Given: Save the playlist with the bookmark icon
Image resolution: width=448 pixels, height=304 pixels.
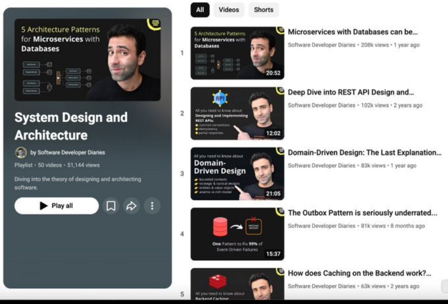Looking at the screenshot, I should tap(111, 206).
